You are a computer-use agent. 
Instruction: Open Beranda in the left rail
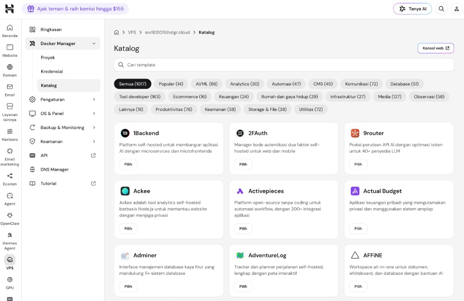click(x=10, y=31)
